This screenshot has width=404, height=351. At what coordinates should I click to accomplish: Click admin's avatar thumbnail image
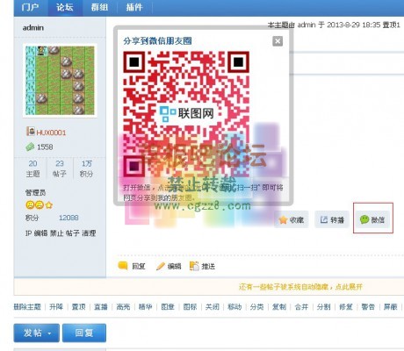[x=60, y=81]
